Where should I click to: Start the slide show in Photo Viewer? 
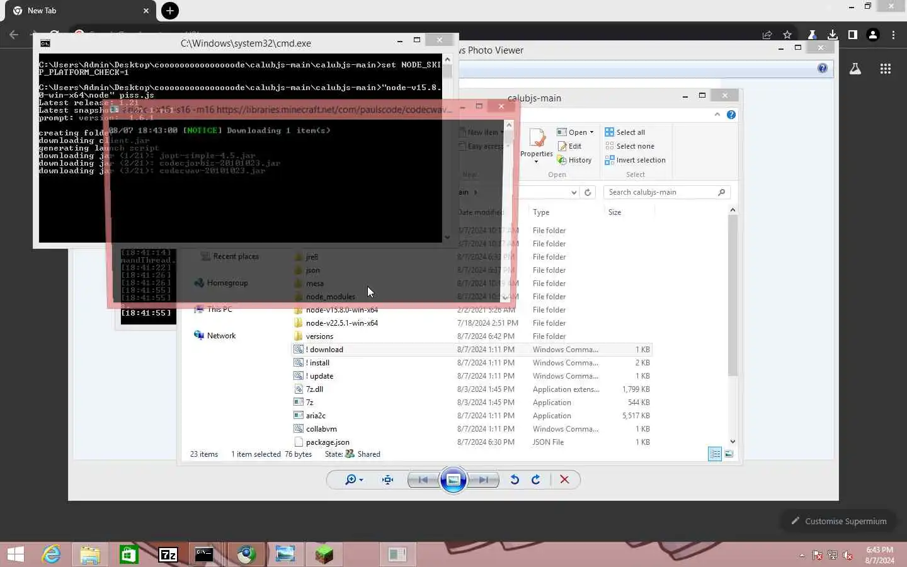453,480
